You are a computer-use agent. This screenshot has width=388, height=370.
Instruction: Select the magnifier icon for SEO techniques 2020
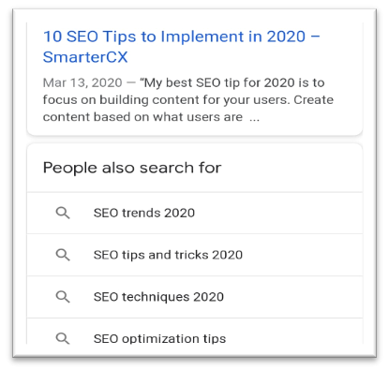[x=63, y=297]
